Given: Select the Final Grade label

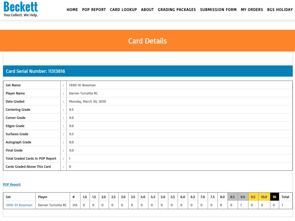Looking at the screenshot, I should pyautogui.click(x=14, y=150).
